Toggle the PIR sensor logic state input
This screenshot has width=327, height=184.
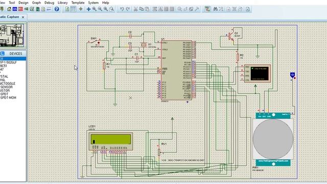293,75
